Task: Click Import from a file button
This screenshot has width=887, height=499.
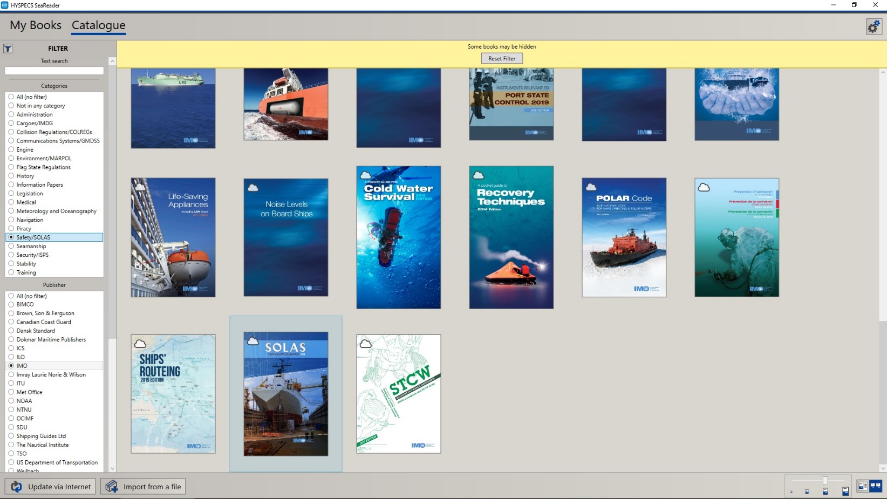Action: (143, 487)
